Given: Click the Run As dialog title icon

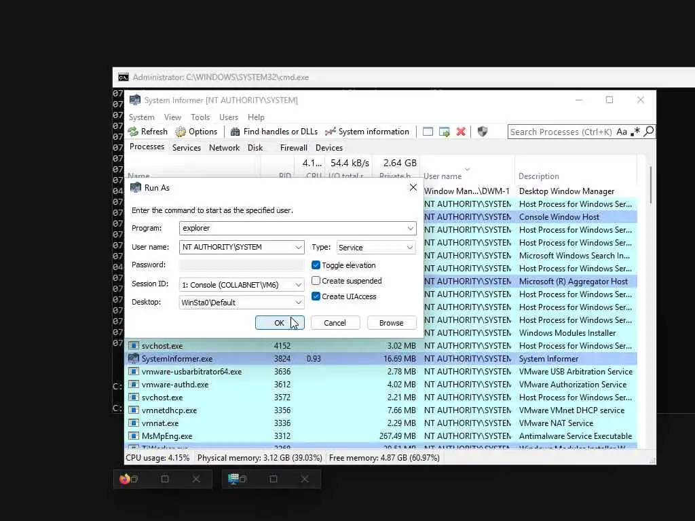Looking at the screenshot, I should coord(136,187).
